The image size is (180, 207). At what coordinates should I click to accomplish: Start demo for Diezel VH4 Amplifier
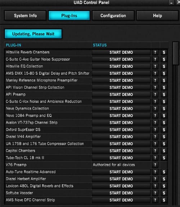pyautogui.click(x=121, y=137)
